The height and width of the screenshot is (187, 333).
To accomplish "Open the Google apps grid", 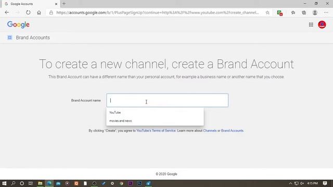I will pyautogui.click(x=311, y=24).
